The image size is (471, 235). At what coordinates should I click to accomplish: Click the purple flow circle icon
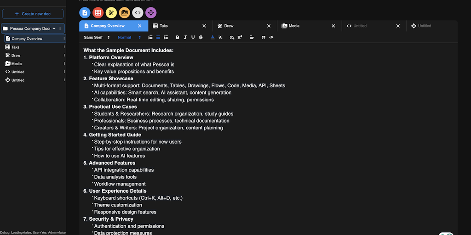point(151,12)
